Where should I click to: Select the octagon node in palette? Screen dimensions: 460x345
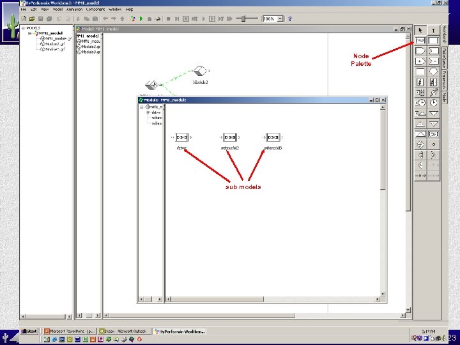click(433, 72)
